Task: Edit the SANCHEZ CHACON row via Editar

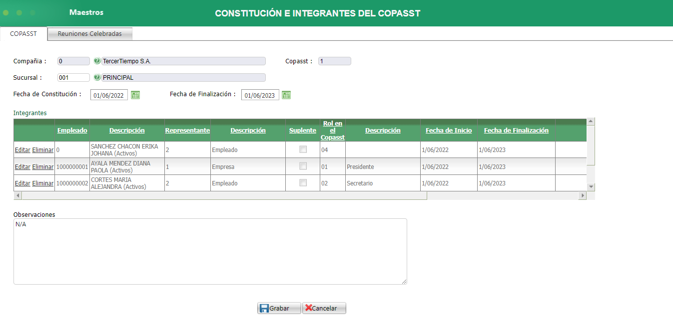Action: [x=22, y=149]
